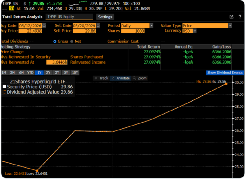Select the Gross radio button

point(55,41)
